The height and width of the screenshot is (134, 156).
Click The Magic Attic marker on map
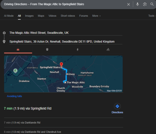(x=65, y=82)
